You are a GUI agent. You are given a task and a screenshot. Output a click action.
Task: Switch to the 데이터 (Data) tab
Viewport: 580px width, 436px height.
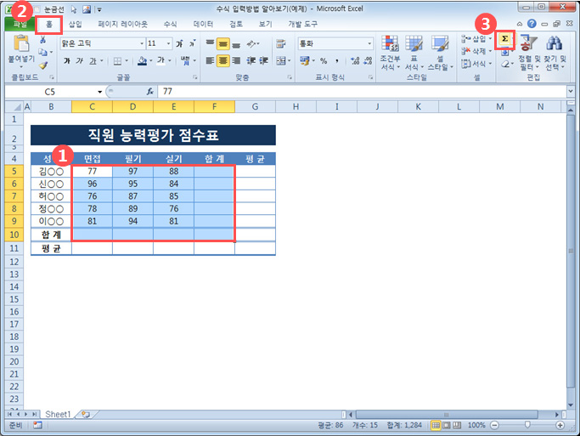click(x=204, y=25)
